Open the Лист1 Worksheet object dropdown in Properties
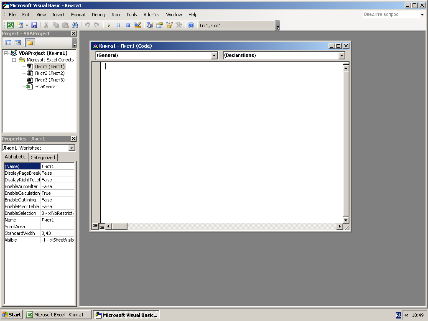The height and width of the screenshot is (321, 428). coord(72,148)
